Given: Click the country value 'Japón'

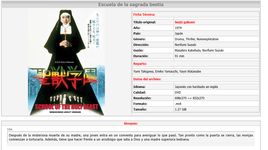Looking at the screenshot, I should coord(179,34).
